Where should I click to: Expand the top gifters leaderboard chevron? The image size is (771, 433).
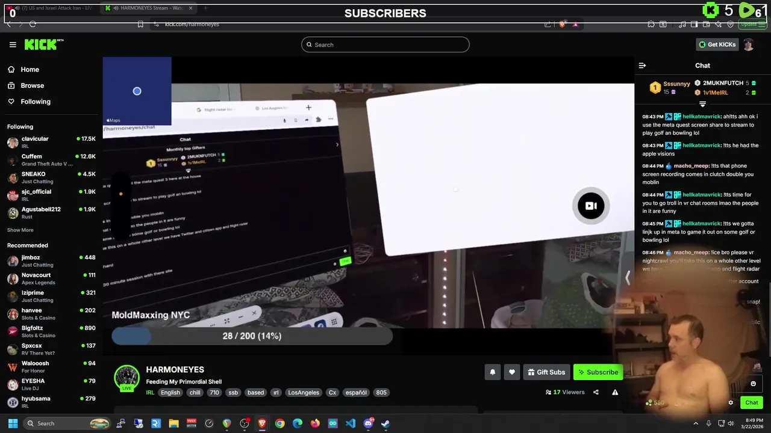702,105
